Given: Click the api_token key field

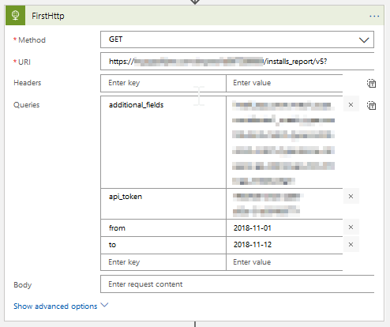Looking at the screenshot, I should click(163, 204).
